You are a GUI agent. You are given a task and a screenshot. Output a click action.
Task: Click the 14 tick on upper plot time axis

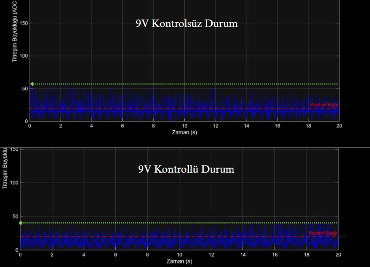click(x=246, y=126)
